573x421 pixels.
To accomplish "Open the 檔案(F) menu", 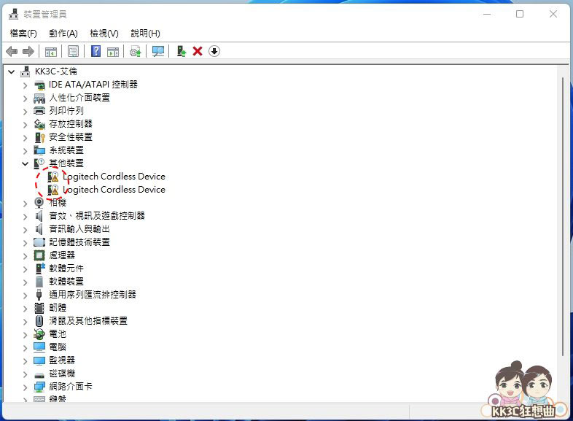I will point(23,34).
